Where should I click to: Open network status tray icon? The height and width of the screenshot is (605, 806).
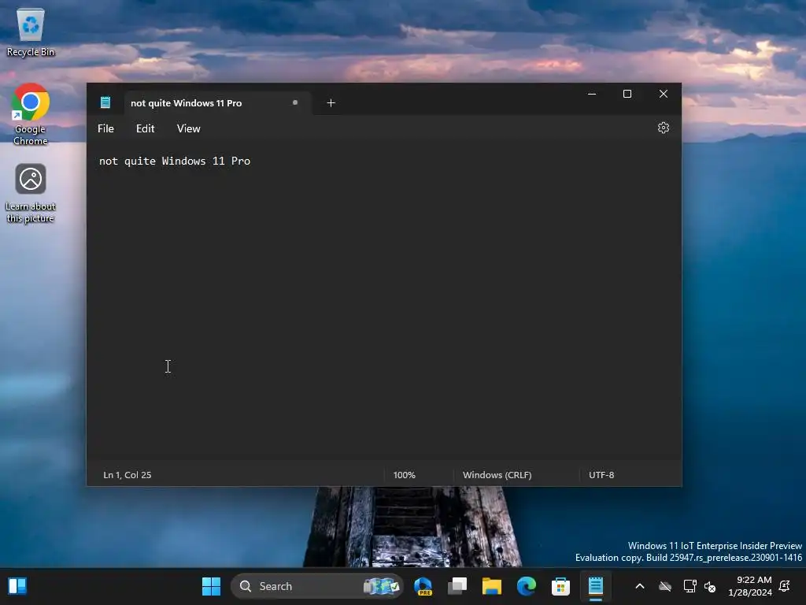pos(690,586)
